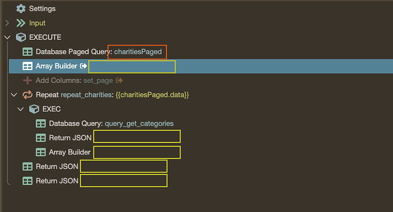Select the query_get_categories step label

pyautogui.click(x=139, y=124)
